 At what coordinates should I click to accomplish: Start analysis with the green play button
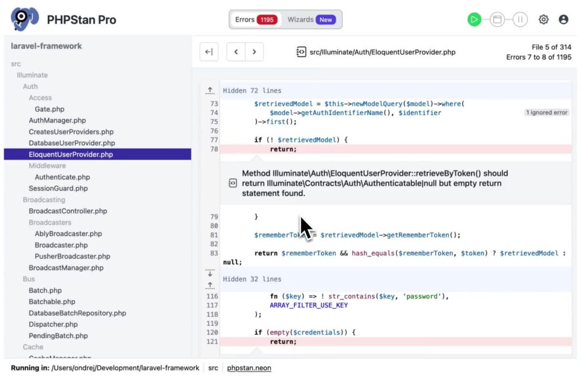pyautogui.click(x=474, y=19)
